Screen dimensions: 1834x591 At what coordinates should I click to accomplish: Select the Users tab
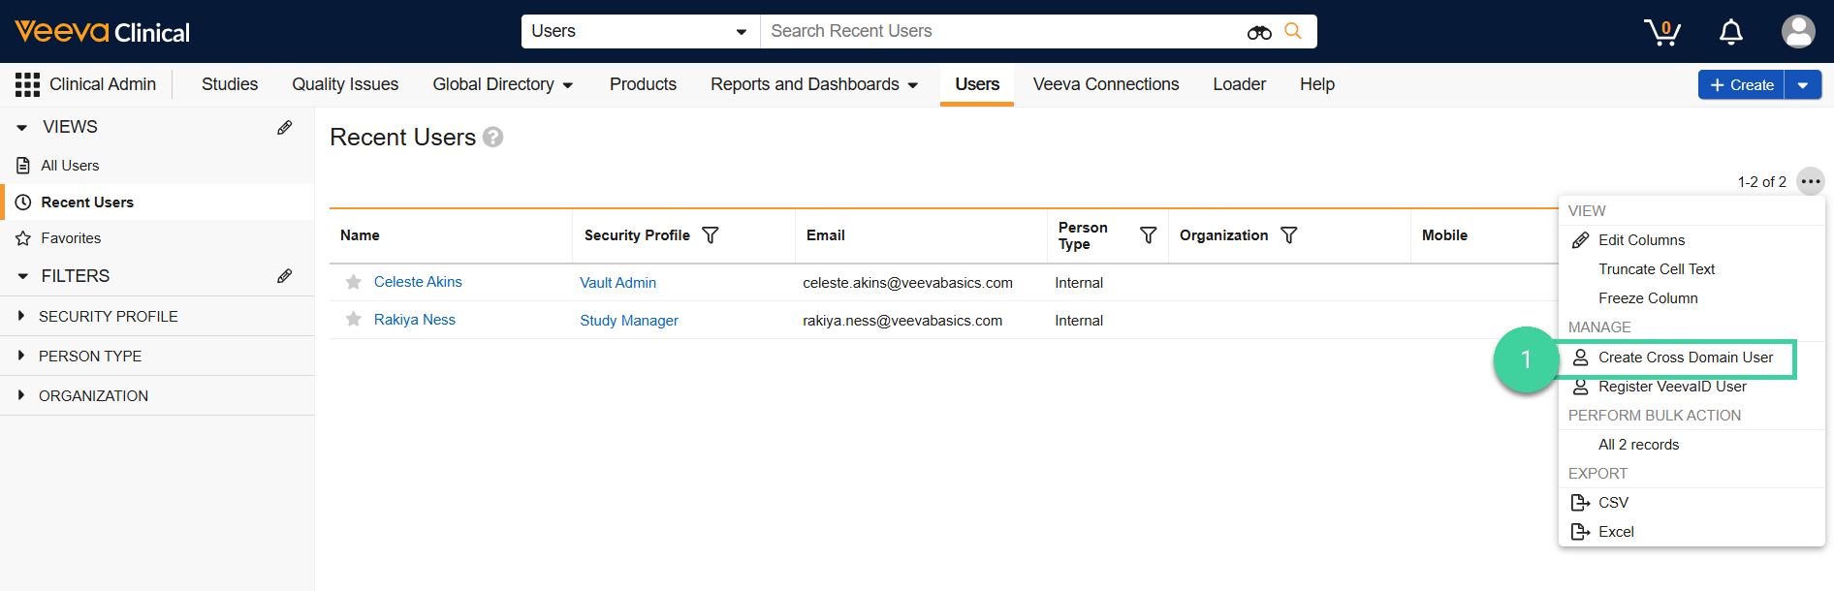[977, 84]
